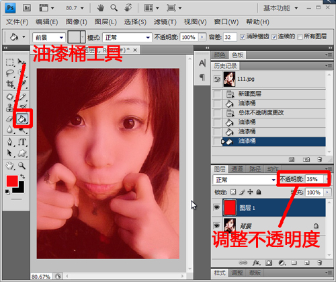Select the Move tool

[x=22, y=62]
